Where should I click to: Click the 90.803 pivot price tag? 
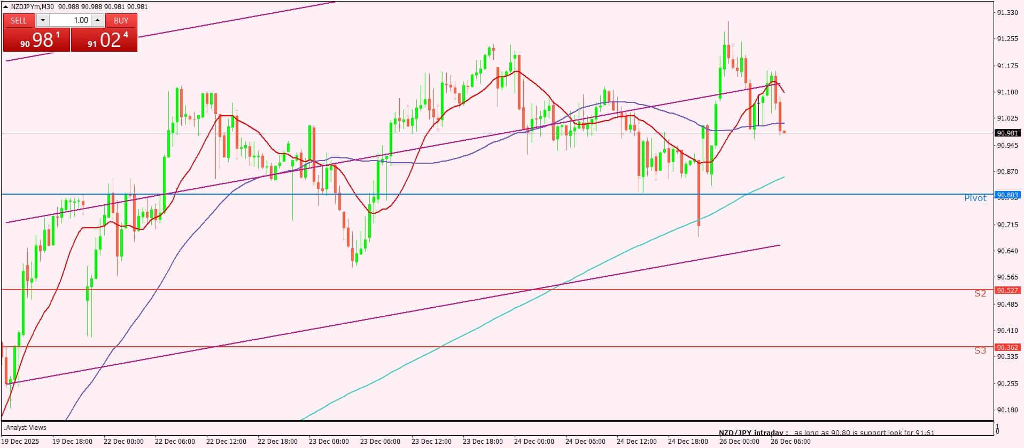pyautogui.click(x=1007, y=195)
